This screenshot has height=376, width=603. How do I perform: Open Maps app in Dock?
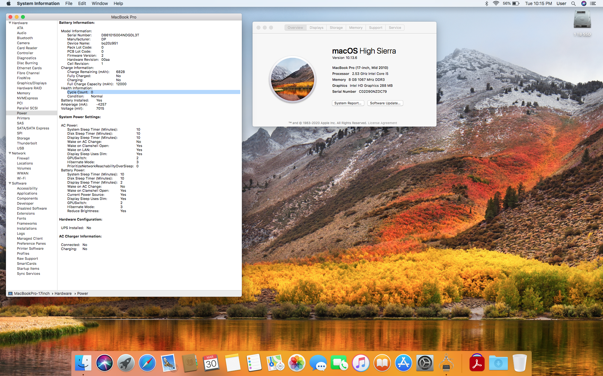(x=275, y=363)
